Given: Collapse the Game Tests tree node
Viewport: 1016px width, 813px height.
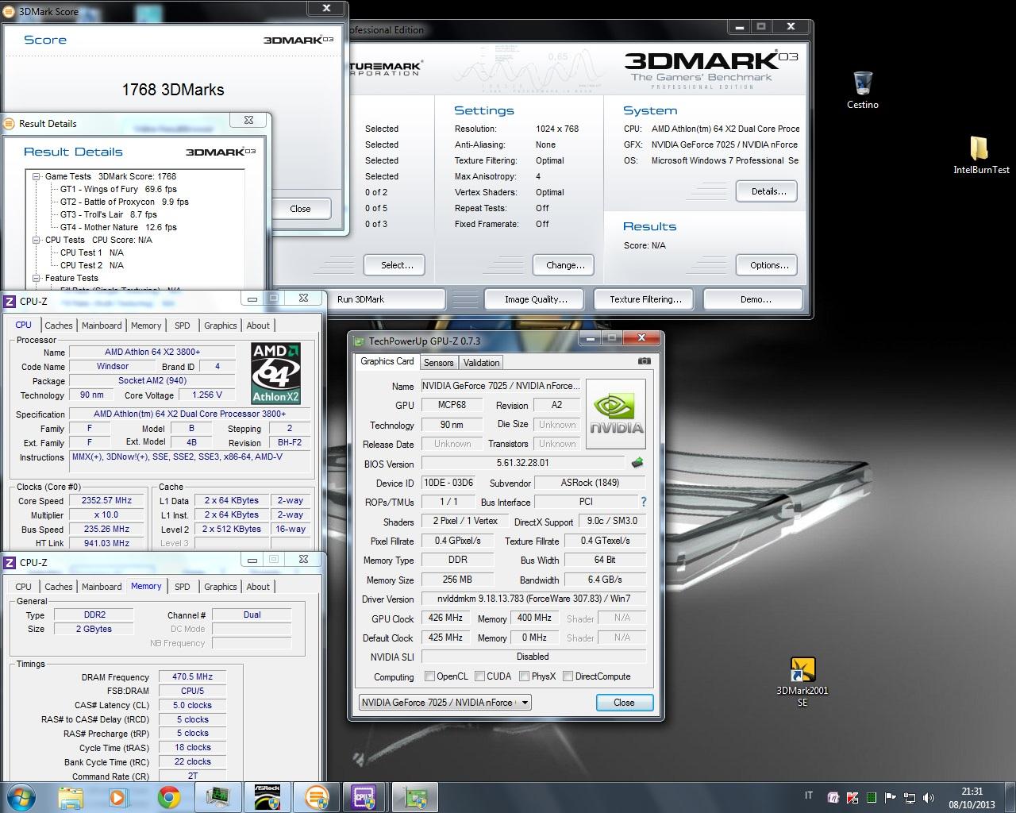Looking at the screenshot, I should (x=37, y=176).
